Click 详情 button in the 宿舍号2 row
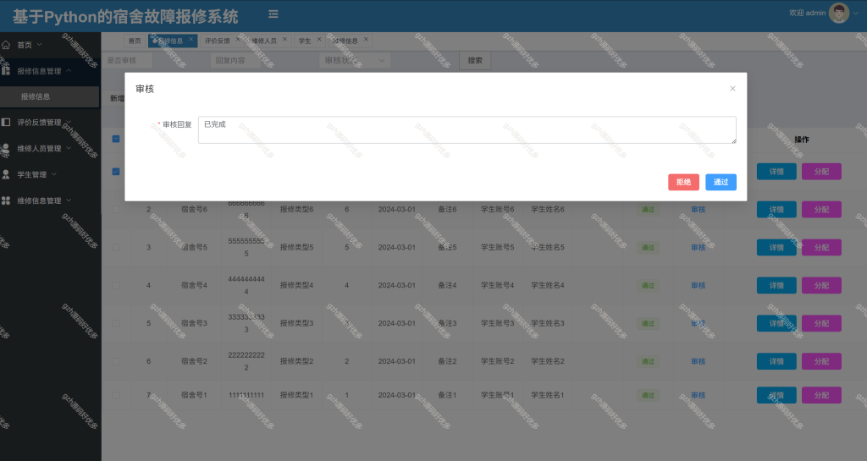 coord(776,361)
